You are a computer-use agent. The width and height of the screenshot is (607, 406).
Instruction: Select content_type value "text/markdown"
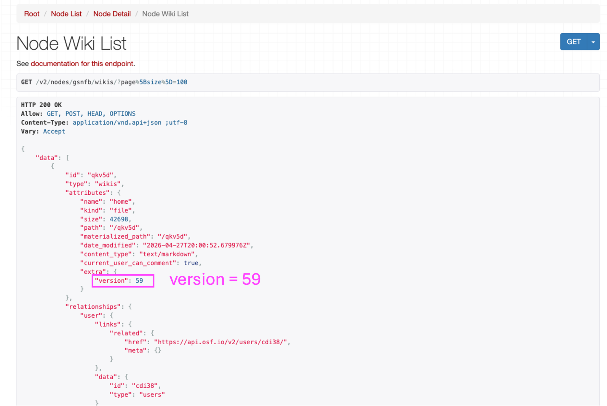[167, 254]
